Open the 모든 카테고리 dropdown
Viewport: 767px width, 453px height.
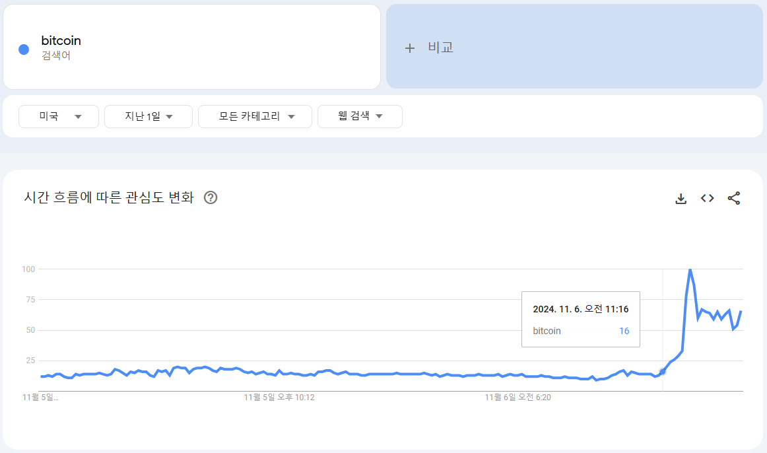click(255, 116)
